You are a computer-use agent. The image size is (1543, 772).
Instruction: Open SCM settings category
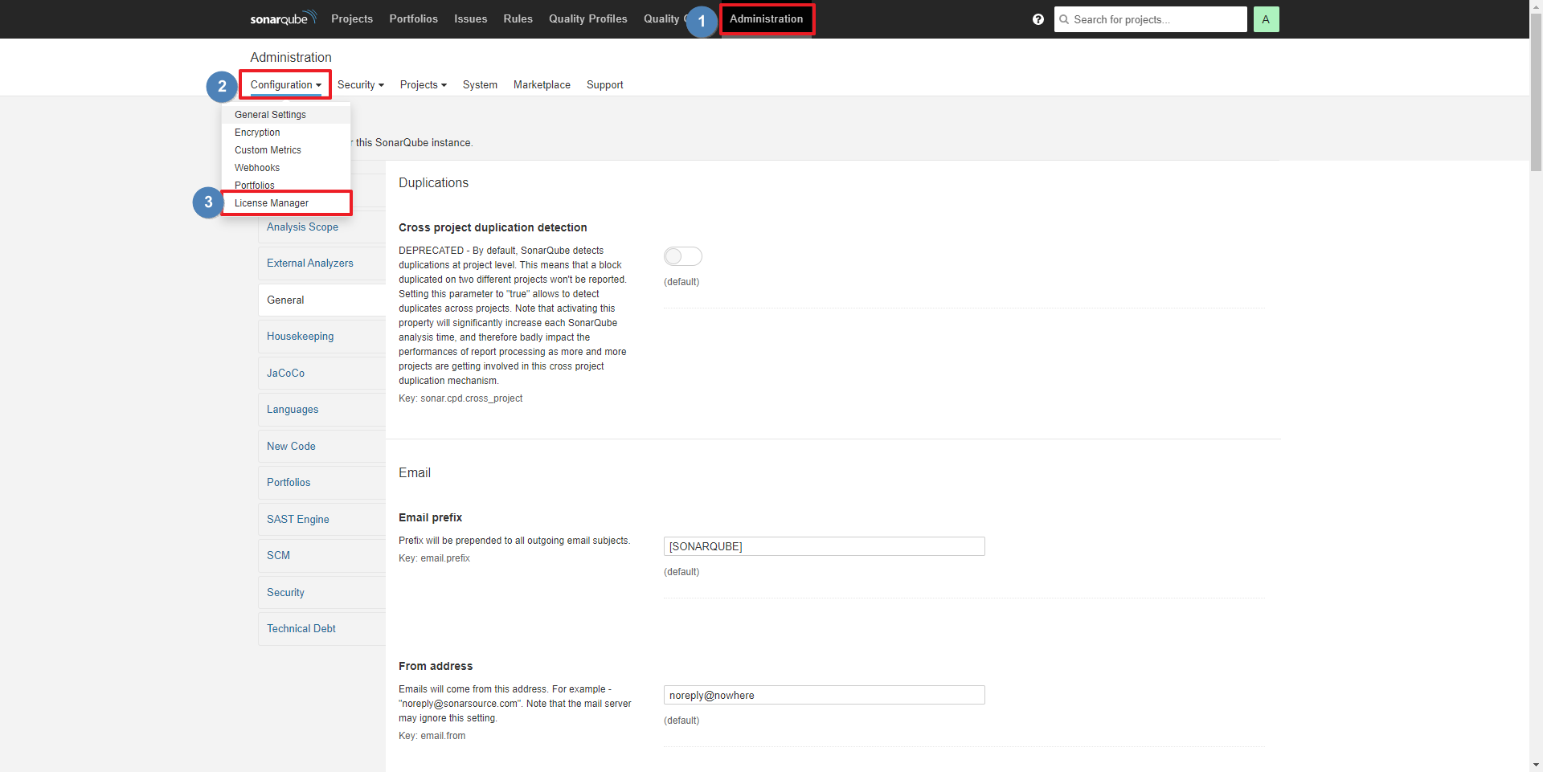point(321,556)
